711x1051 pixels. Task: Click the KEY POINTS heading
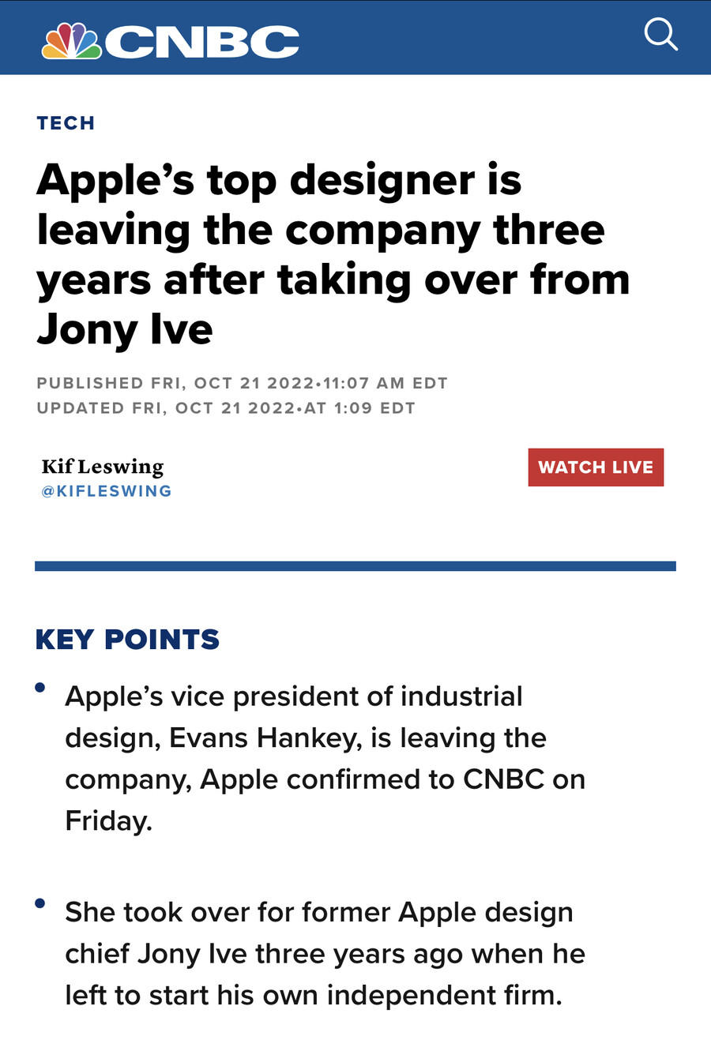pos(127,639)
